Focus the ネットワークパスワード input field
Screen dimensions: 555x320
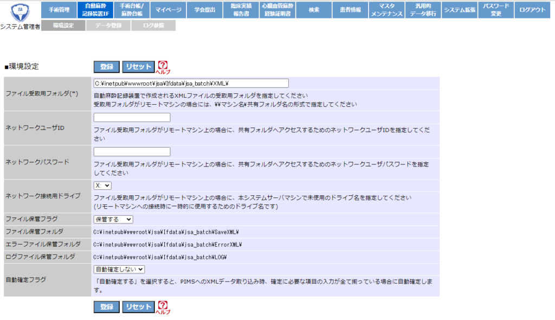132,152
